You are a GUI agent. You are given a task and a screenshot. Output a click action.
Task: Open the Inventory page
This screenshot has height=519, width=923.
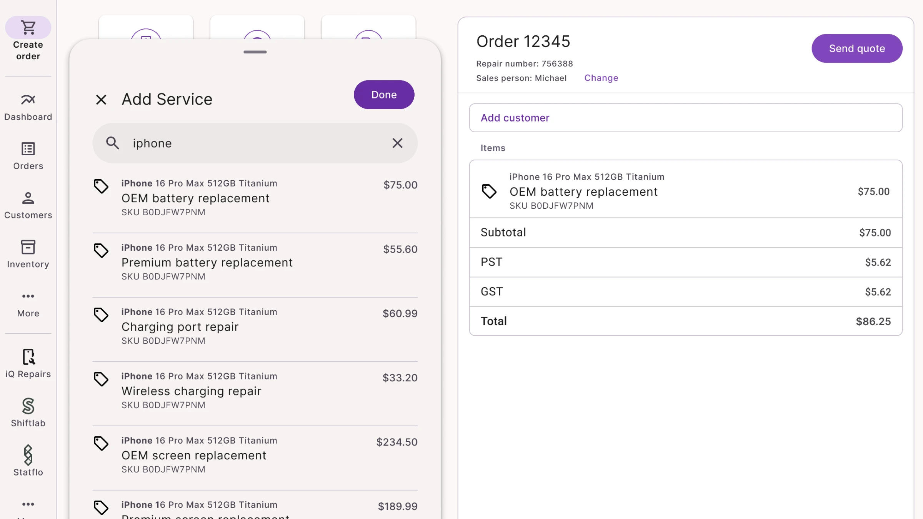coord(28,255)
